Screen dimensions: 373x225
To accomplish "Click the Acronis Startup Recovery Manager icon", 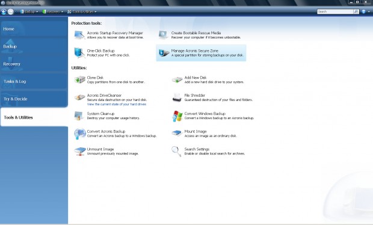I will 79,35.
